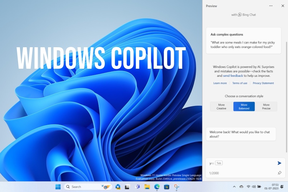Viewport: 288px width, 192px height.
Task: Click the Preview panel title
Action: [212, 6]
